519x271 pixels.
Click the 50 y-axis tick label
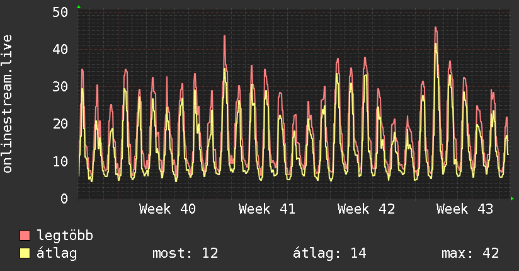tap(60, 13)
